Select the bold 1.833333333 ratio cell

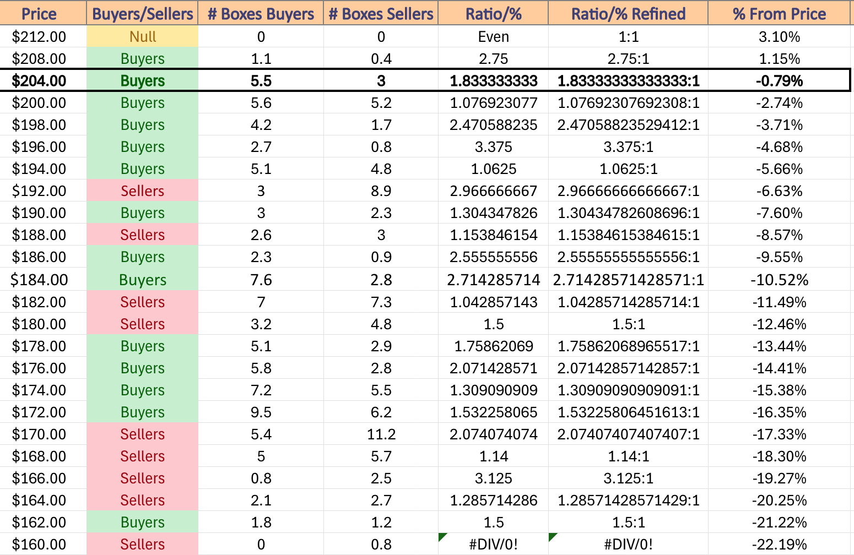point(493,80)
